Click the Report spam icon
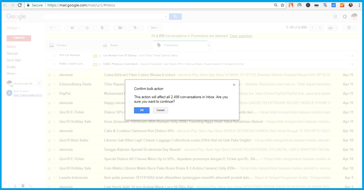 87,28
